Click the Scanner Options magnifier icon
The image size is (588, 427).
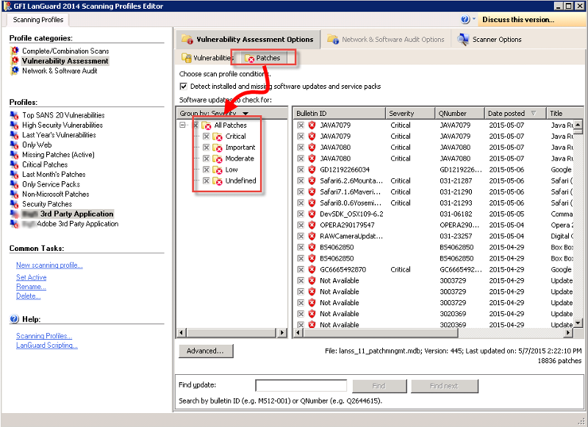(464, 40)
